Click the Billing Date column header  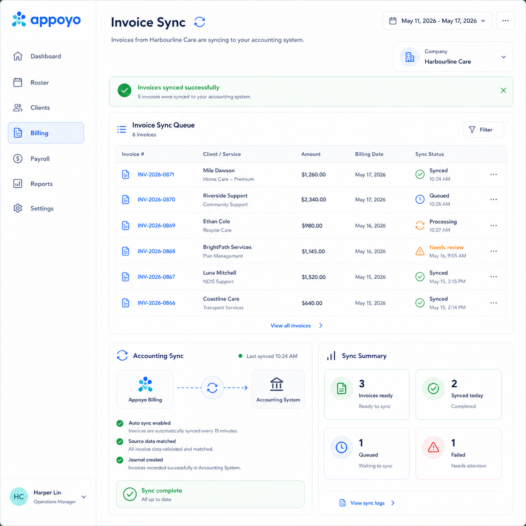pos(369,154)
